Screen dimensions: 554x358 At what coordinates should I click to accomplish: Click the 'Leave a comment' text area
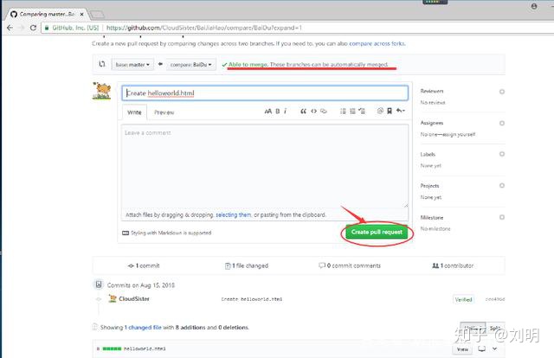265,166
